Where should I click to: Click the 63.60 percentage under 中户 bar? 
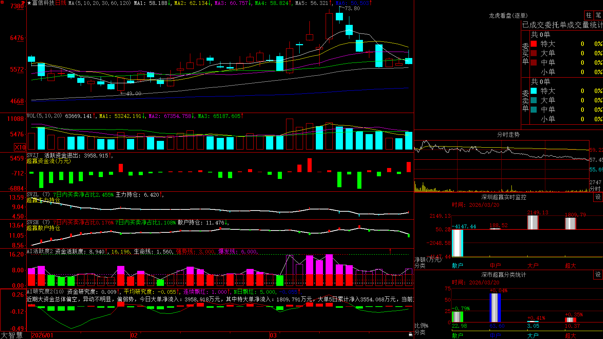coord(497,326)
